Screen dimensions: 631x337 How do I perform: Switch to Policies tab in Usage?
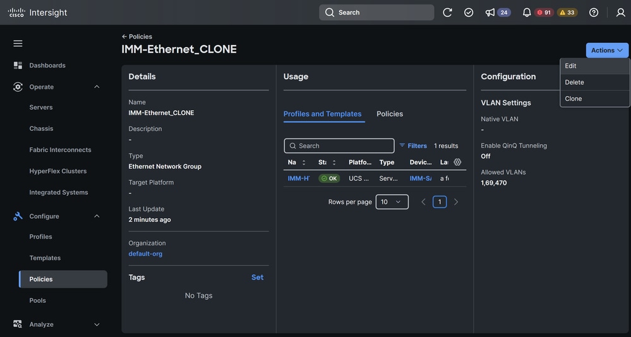coord(390,114)
